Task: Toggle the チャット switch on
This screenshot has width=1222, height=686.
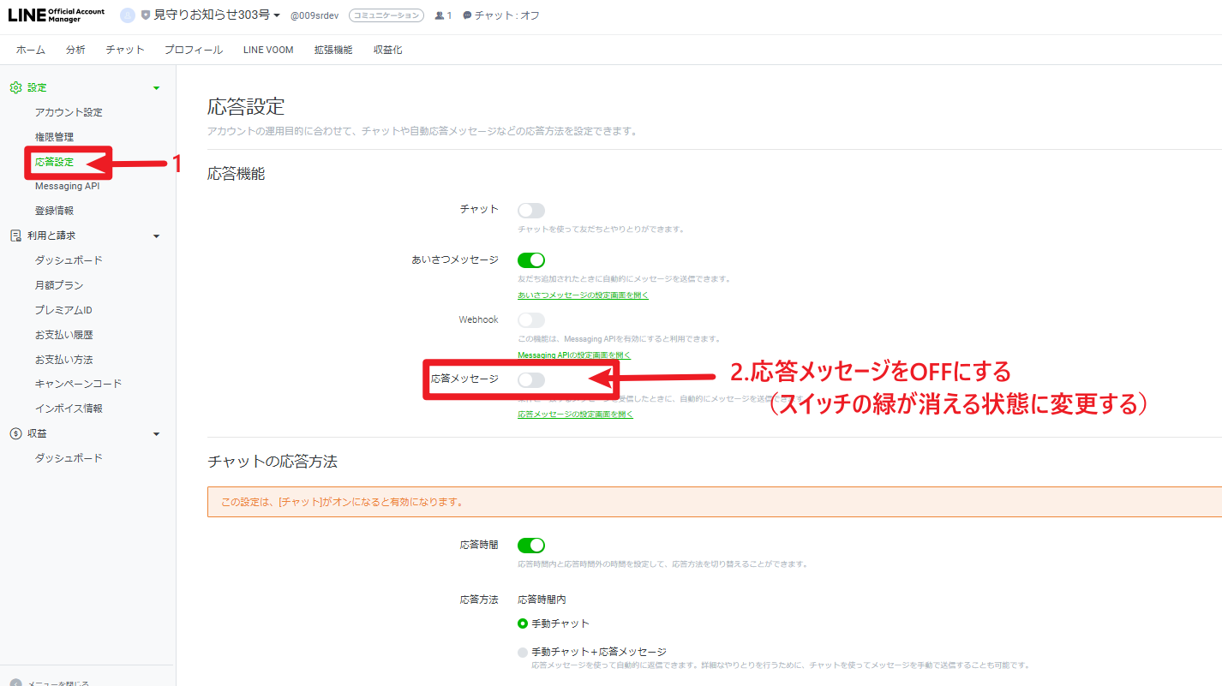Action: [x=531, y=210]
